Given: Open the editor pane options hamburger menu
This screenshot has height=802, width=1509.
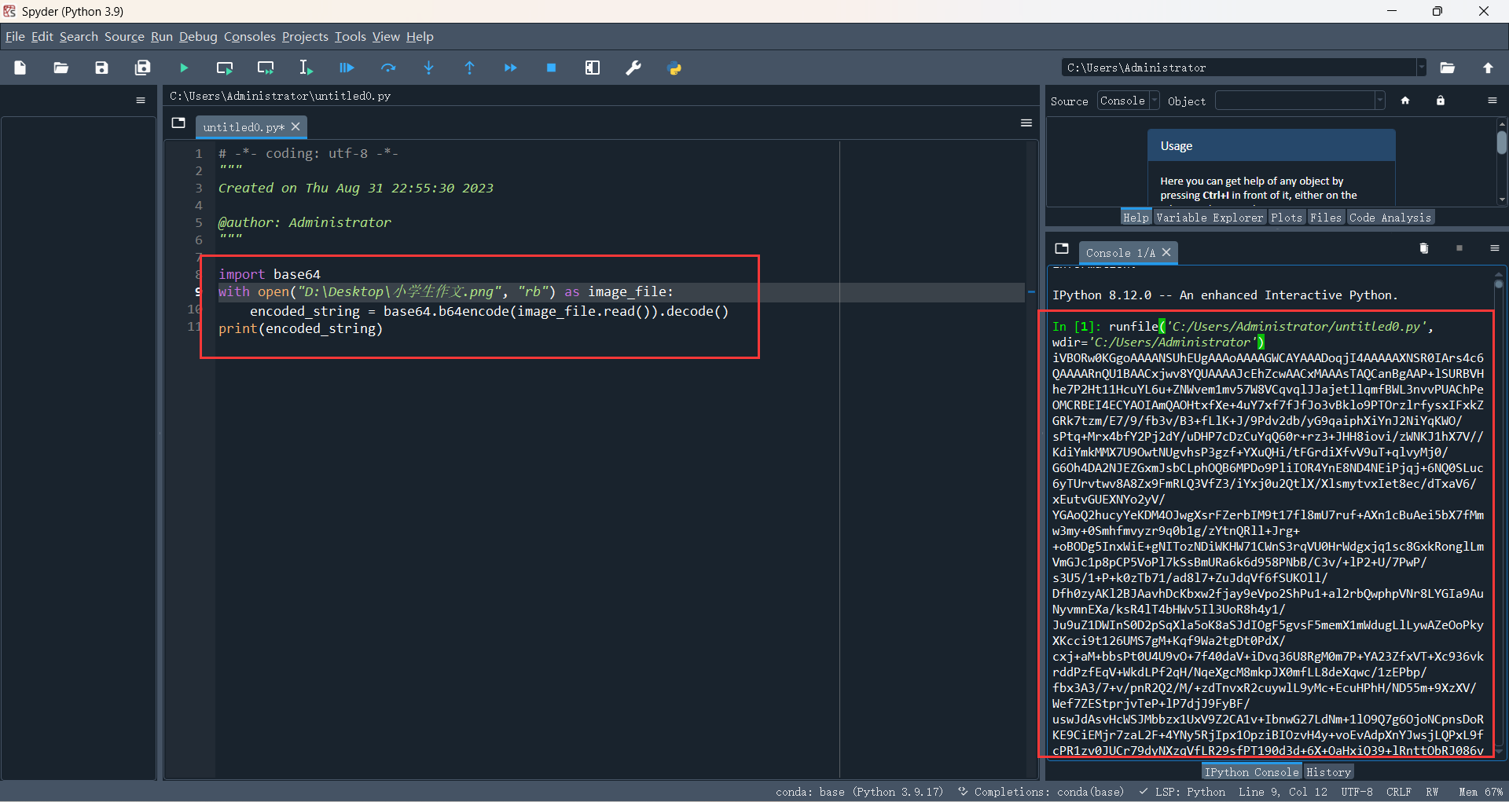Looking at the screenshot, I should (x=1026, y=123).
